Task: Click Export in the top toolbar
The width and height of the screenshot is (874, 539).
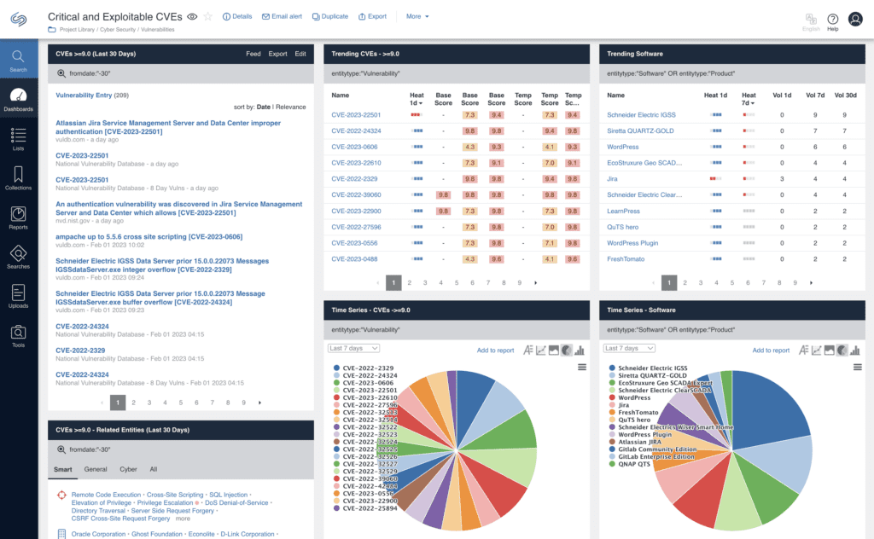Action: coord(372,17)
